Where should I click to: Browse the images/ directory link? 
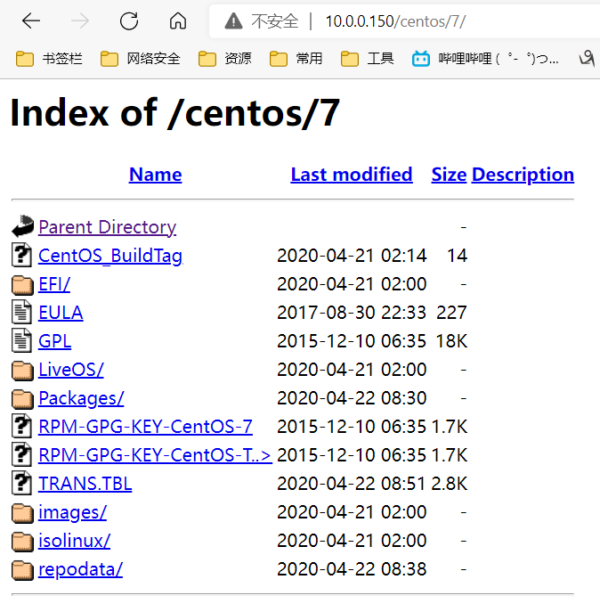(72, 512)
